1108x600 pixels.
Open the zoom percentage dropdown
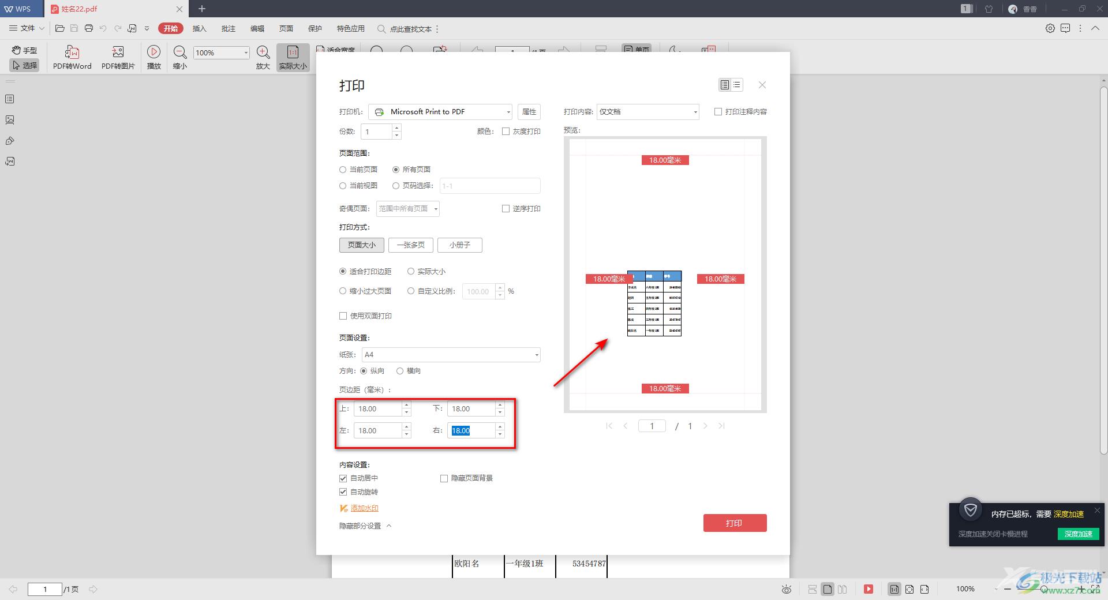(246, 52)
